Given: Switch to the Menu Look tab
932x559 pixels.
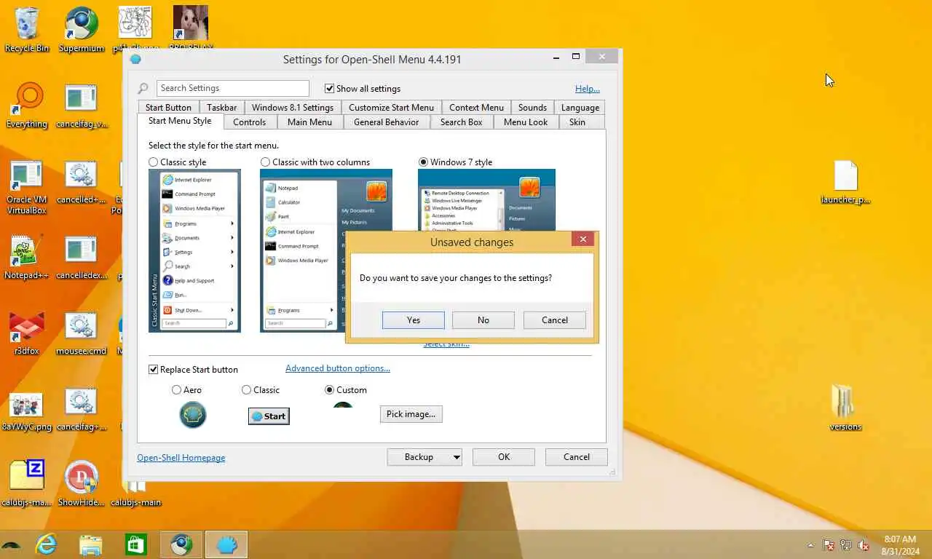Looking at the screenshot, I should [525, 122].
